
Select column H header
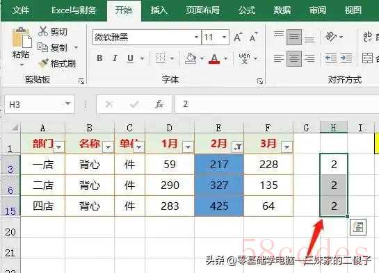click(334, 127)
